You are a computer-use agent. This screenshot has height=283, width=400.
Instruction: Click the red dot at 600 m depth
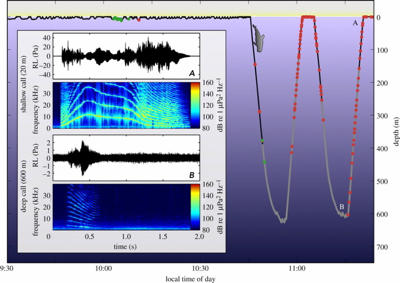point(348,215)
